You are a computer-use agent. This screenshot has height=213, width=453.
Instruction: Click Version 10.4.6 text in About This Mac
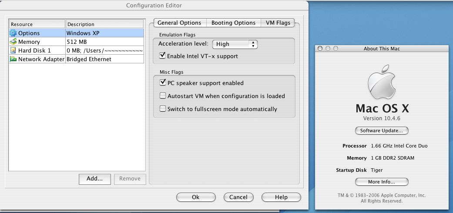pyautogui.click(x=381, y=118)
